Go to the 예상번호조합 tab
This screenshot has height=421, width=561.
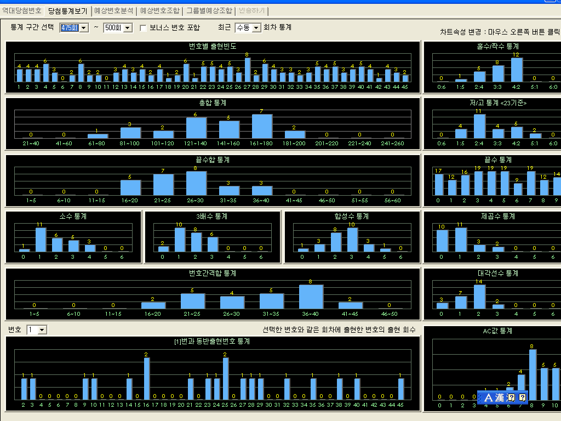pos(159,10)
